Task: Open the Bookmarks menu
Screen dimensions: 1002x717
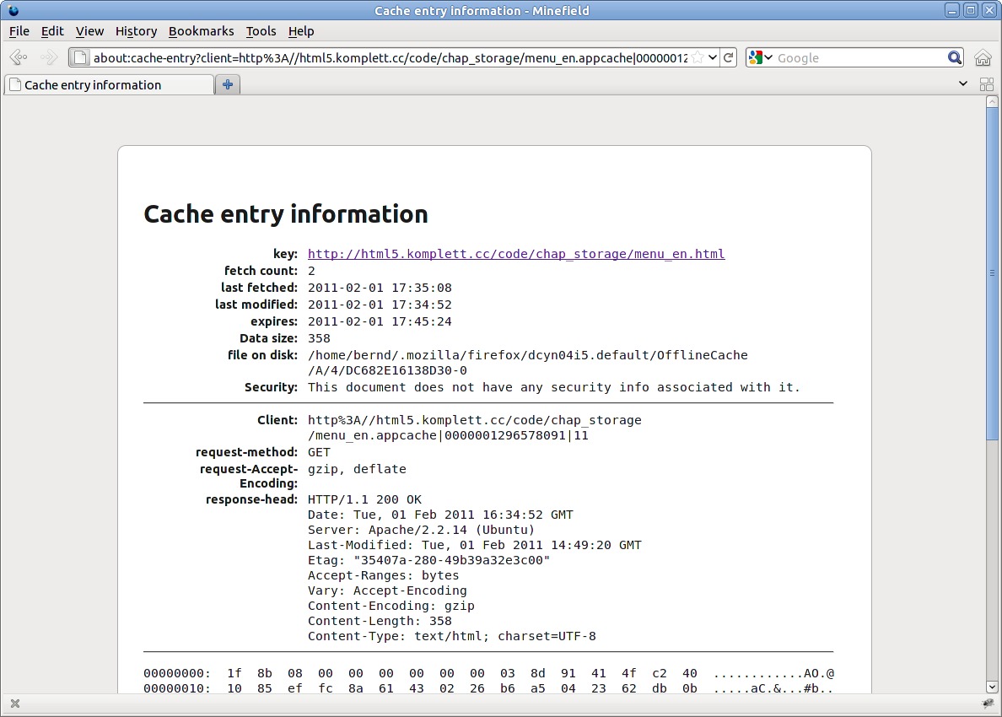Action: [201, 31]
